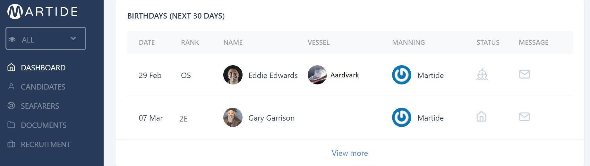Click the eye icon in ALL selector
Screen dimensions: 590x166
pyautogui.click(x=12, y=39)
